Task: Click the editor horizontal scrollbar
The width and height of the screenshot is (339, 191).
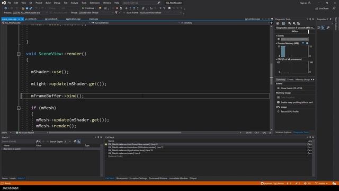Action: (115, 133)
